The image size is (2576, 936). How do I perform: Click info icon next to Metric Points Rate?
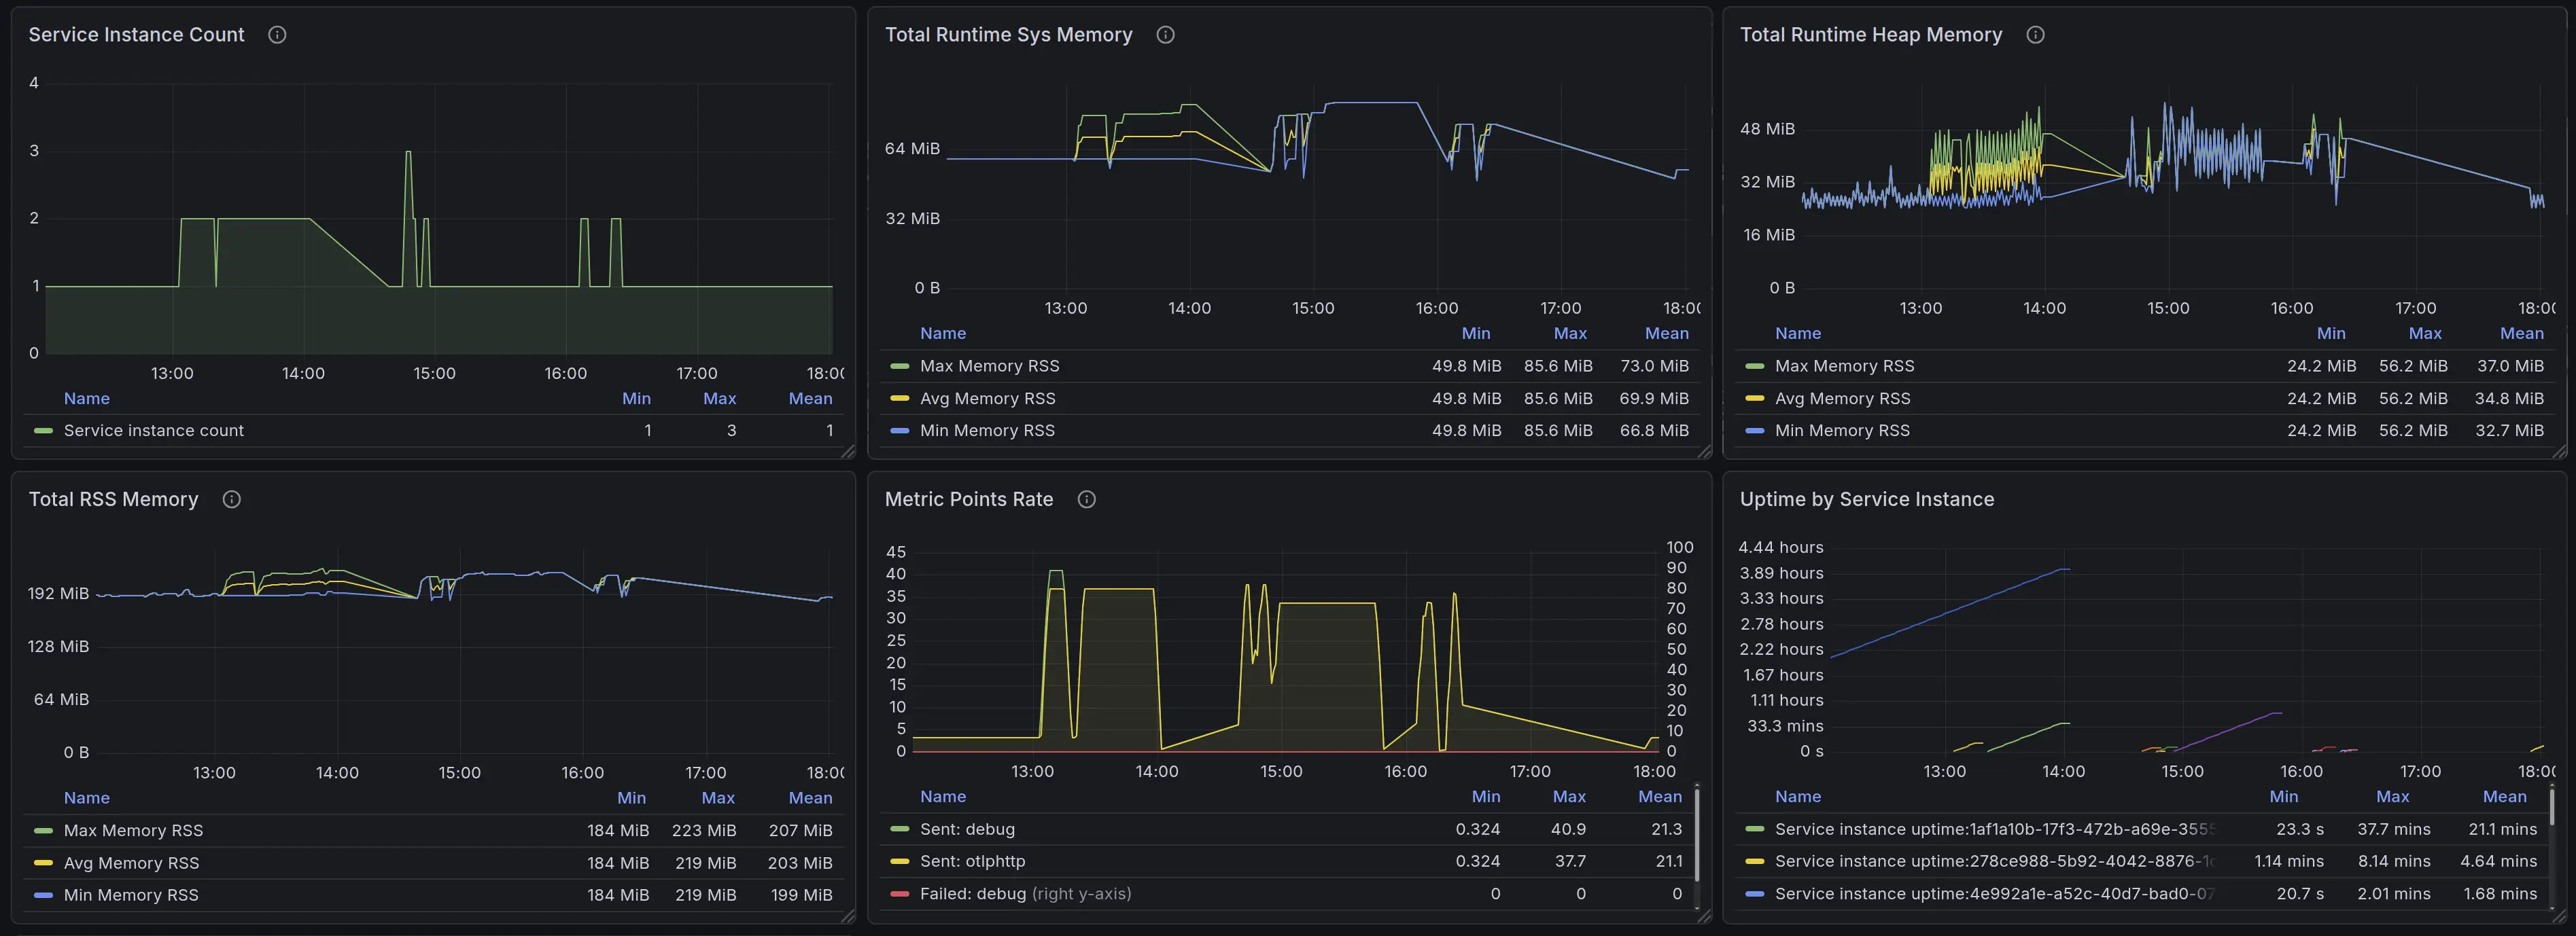coord(1087,499)
